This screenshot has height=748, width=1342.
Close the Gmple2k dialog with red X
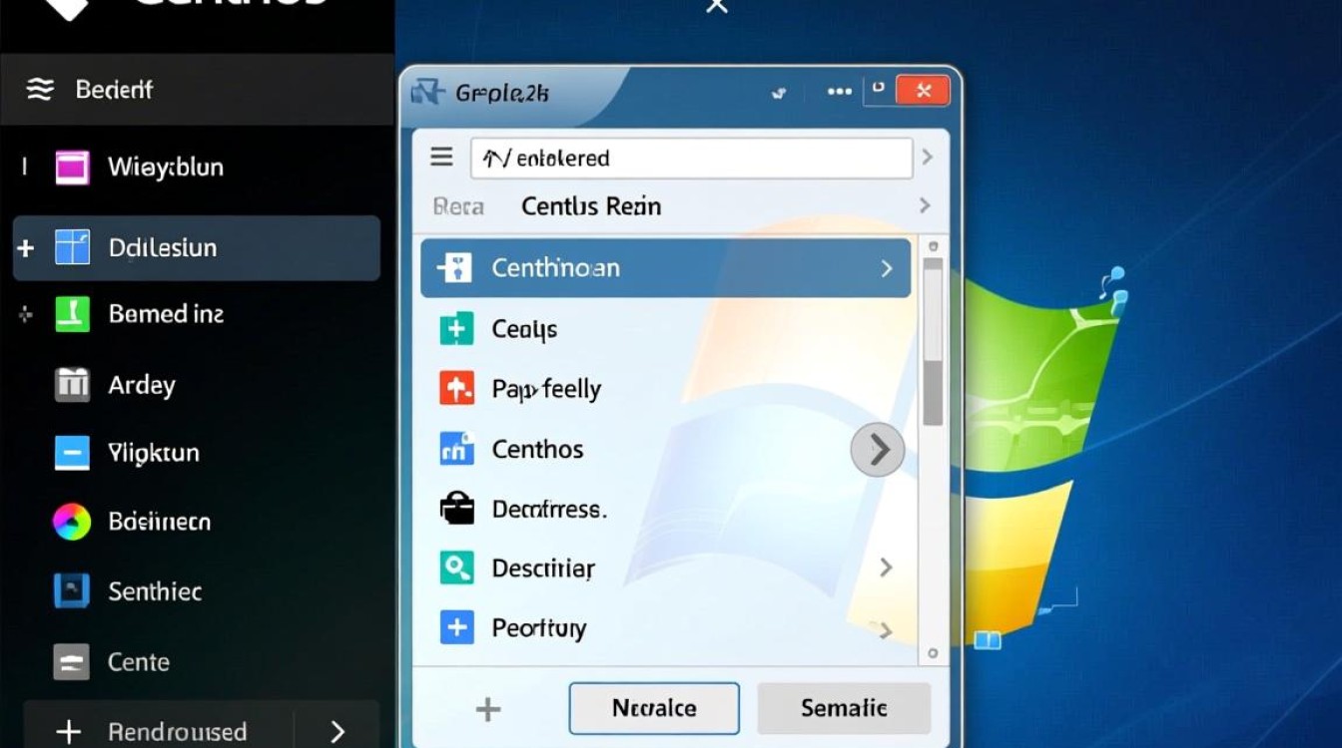[x=923, y=91]
